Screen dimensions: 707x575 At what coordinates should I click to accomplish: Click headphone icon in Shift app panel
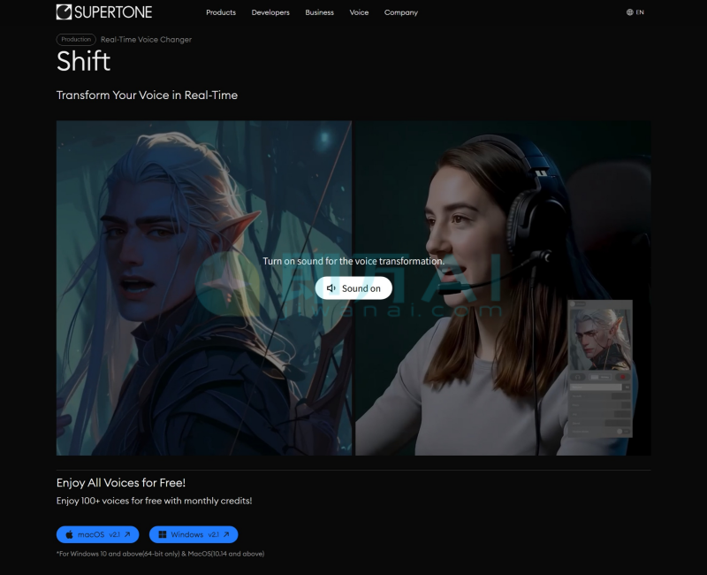pyautogui.click(x=578, y=377)
